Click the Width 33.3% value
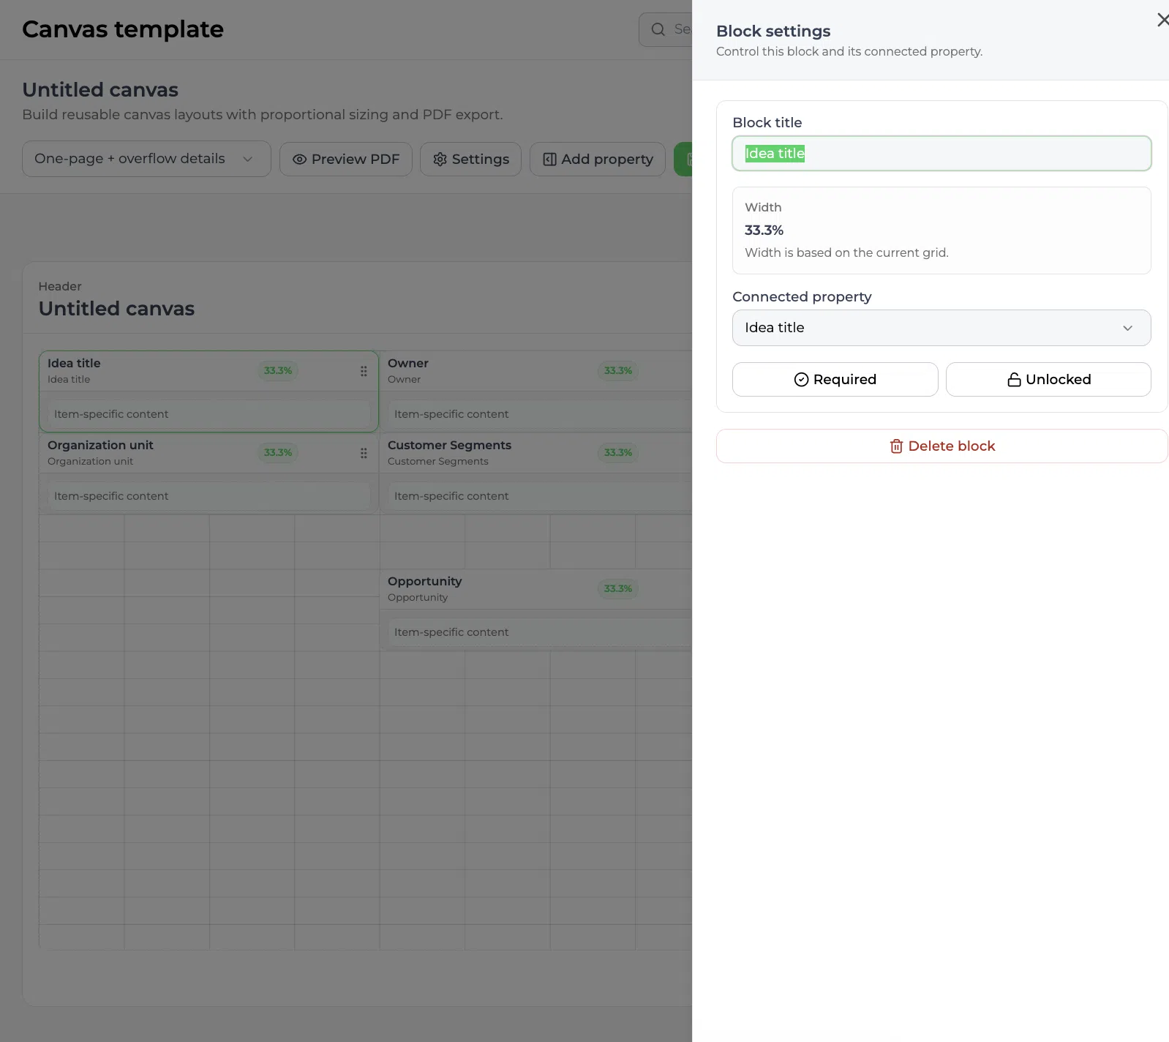Viewport: 1169px width, 1042px height. pos(764,230)
